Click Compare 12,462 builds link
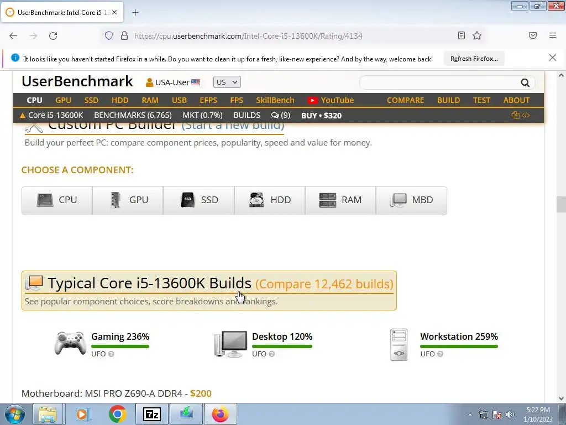 pyautogui.click(x=324, y=284)
